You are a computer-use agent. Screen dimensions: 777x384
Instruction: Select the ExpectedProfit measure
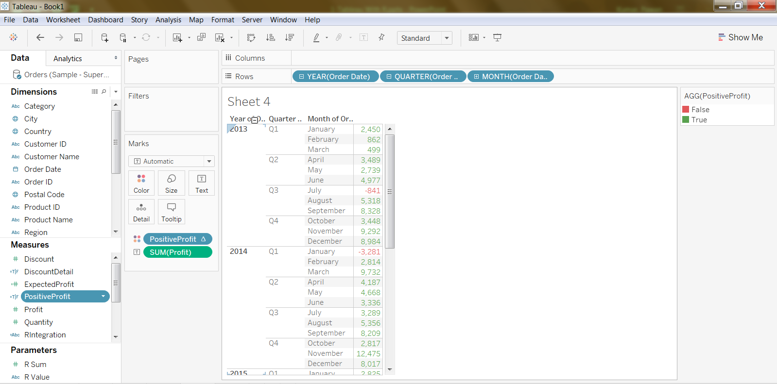pos(49,284)
